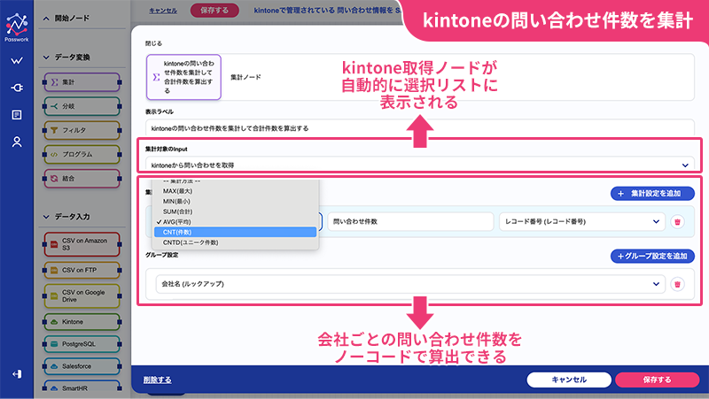This screenshot has height=399, width=709.
Task: Select the 結合 join node
Action: click(82, 179)
